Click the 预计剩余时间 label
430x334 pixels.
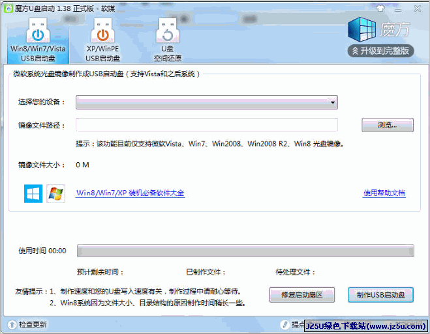[x=100, y=272]
